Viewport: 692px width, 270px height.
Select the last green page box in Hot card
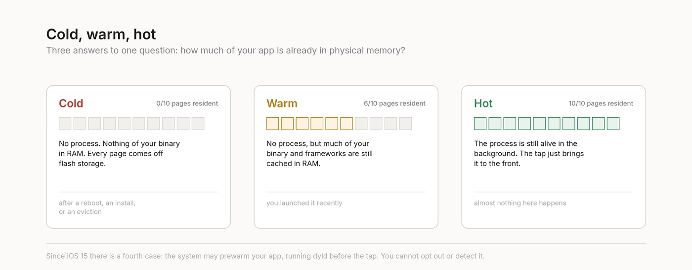[x=613, y=124]
